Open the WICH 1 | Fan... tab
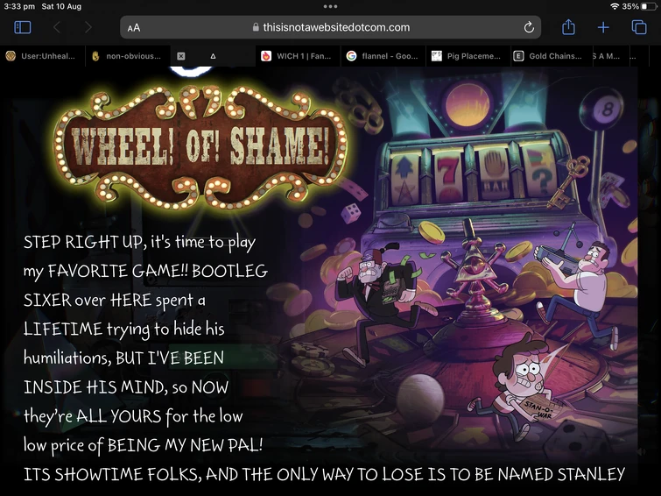Image resolution: width=661 pixels, height=496 pixels. [298, 56]
